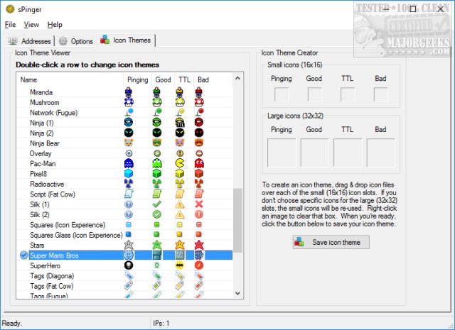The height and width of the screenshot is (330, 455).
Task: Click the Silk (1) green checkmark icon
Action: [157, 204]
